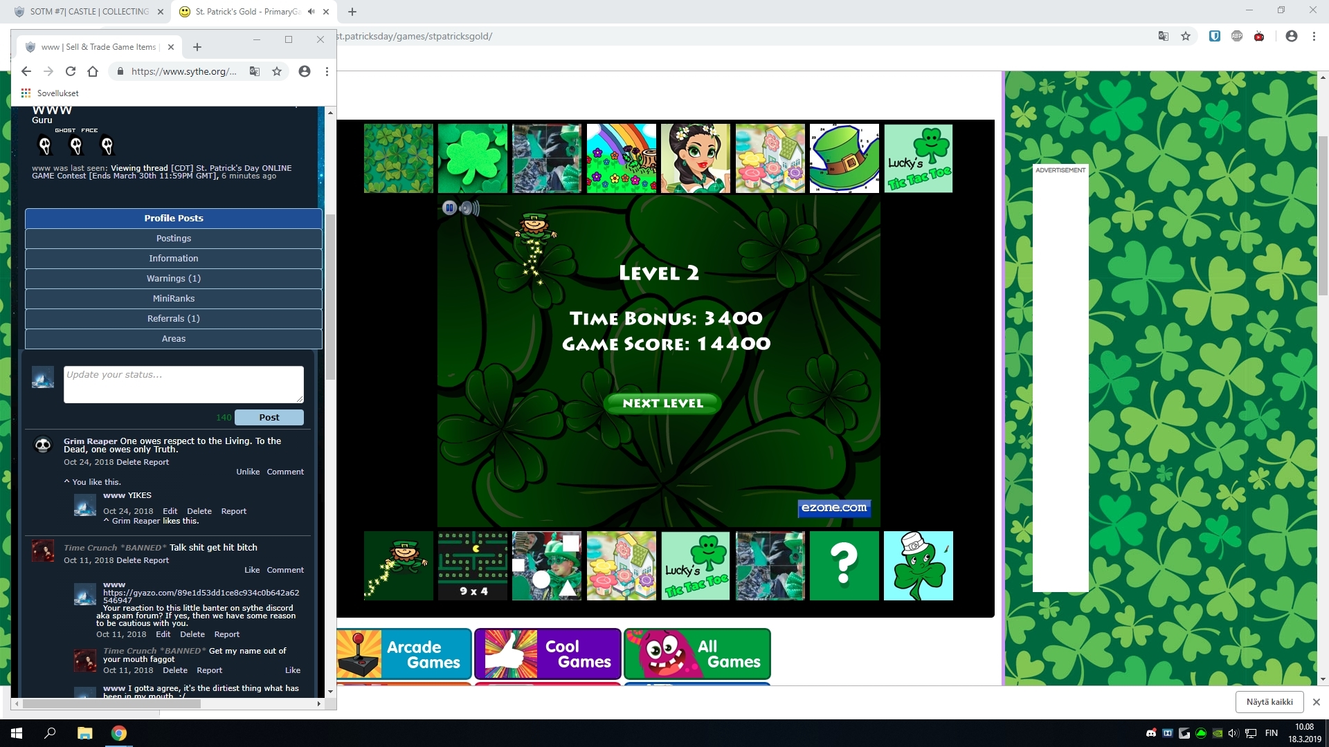Reload the sythe.org page

click(71, 71)
